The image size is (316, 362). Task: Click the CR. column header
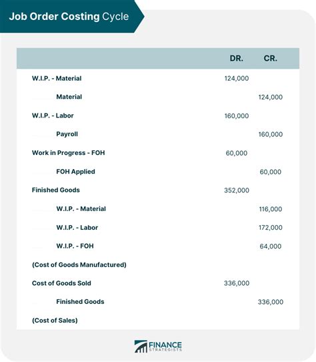point(271,58)
